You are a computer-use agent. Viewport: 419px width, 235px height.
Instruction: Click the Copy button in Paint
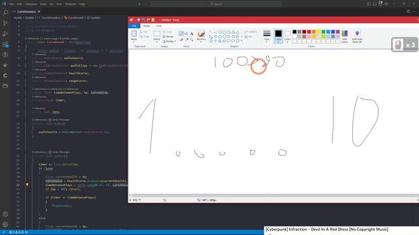pyautogui.click(x=145, y=37)
